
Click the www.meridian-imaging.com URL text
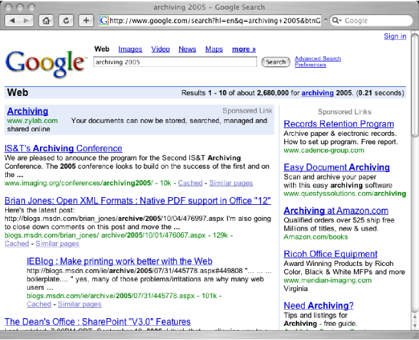pos(327,280)
